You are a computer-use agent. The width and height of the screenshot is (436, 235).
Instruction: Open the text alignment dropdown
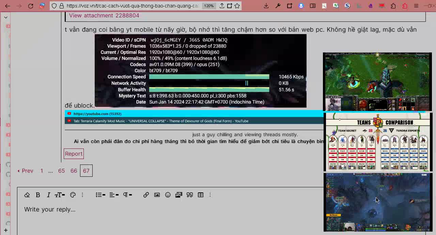(x=114, y=195)
